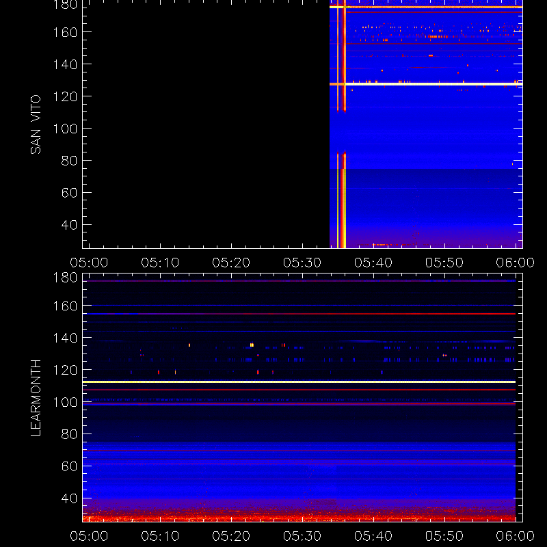Click the LEARMONTH axis title

[36, 398]
